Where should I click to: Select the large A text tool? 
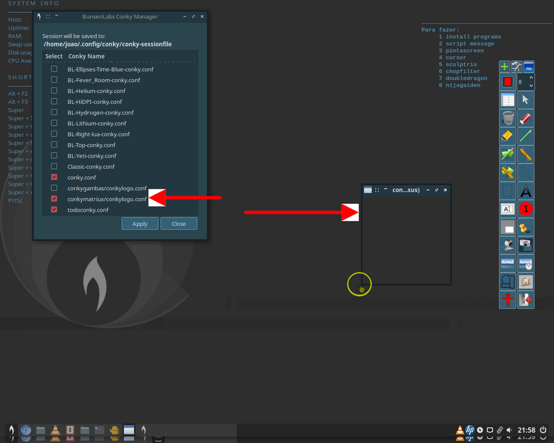click(526, 191)
